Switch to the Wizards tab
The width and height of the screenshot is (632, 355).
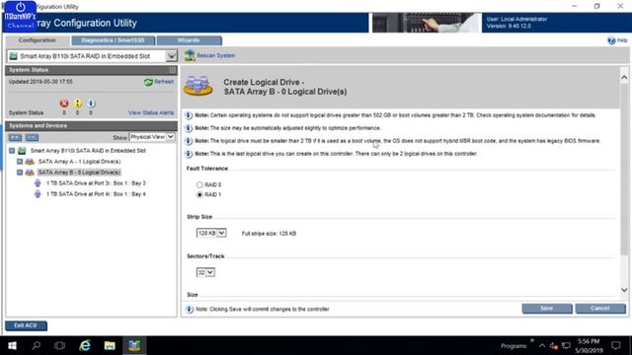pyautogui.click(x=189, y=40)
